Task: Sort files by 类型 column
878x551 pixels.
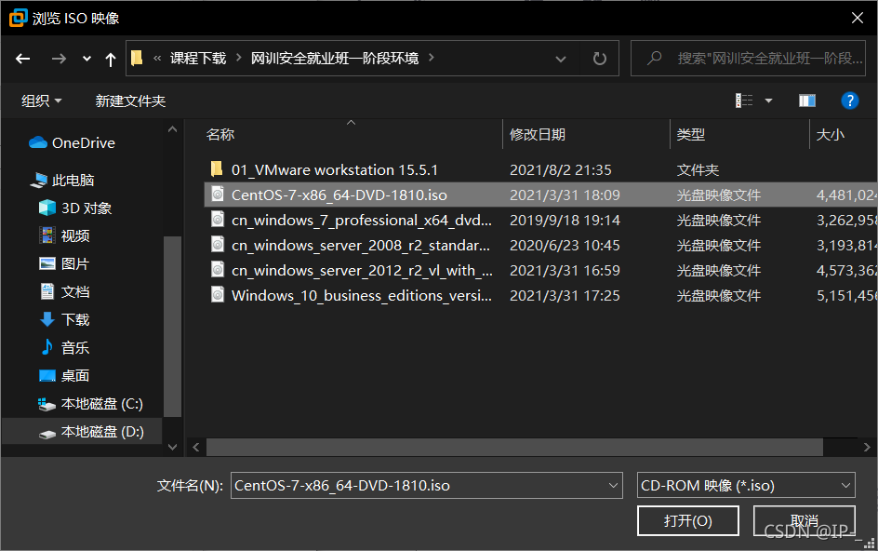Action: (x=691, y=135)
